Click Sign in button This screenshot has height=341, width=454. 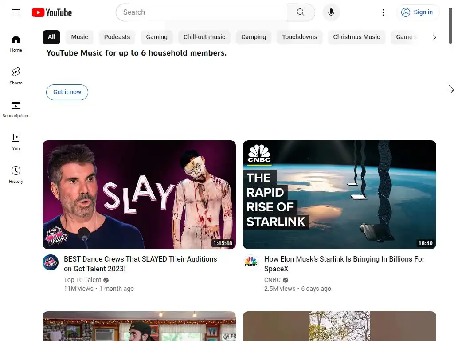417,12
